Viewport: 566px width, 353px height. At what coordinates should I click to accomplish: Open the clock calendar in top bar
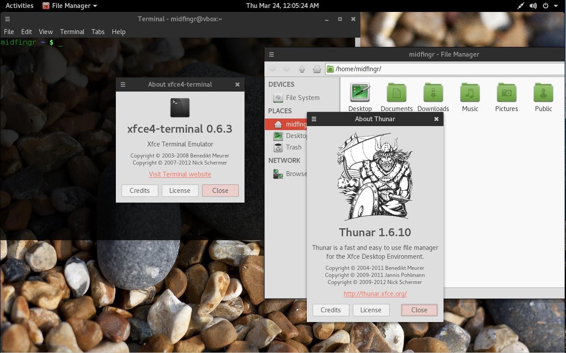(283, 6)
